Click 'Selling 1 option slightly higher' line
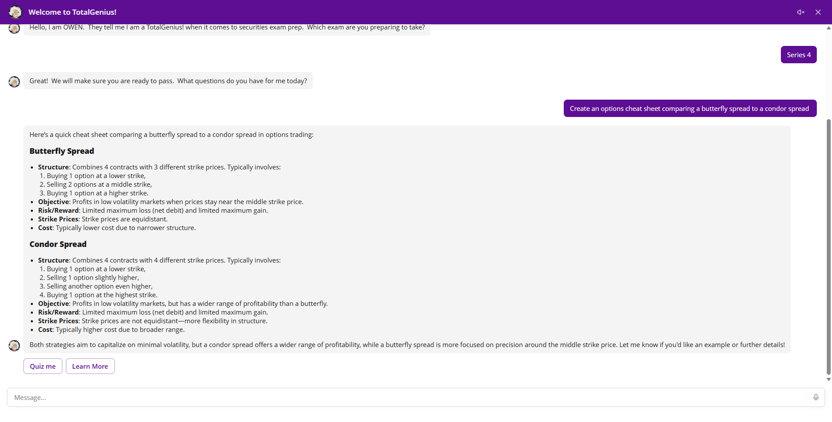The image size is (832, 422). coord(93,278)
